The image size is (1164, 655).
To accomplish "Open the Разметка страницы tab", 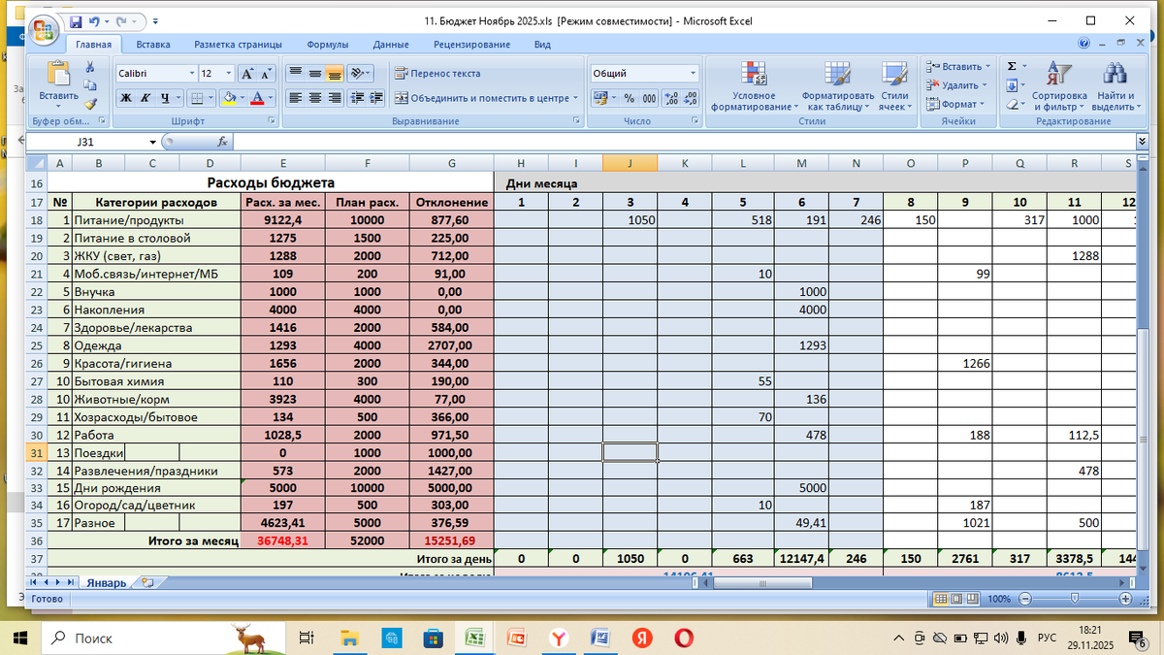I will (x=238, y=45).
